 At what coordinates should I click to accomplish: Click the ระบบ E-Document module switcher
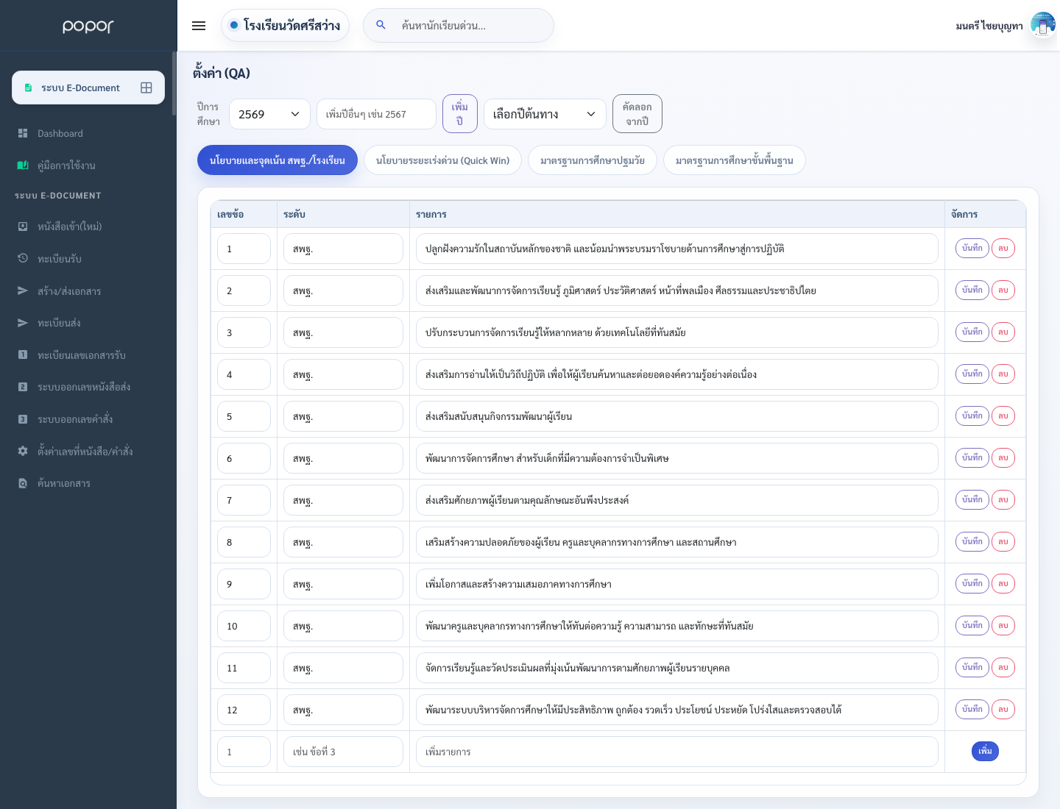[88, 88]
